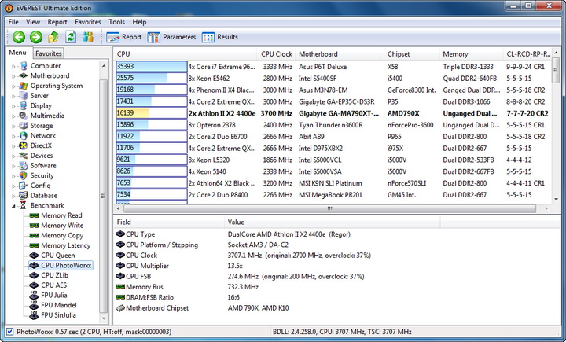The width and height of the screenshot is (566, 342).
Task: Open the Favorites menu in menu bar
Action: pos(88,22)
